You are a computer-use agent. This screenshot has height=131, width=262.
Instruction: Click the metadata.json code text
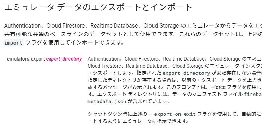(x=107, y=101)
